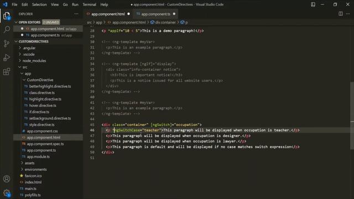Open main.ts file
The image size is (354, 199).
[x=30, y=188]
